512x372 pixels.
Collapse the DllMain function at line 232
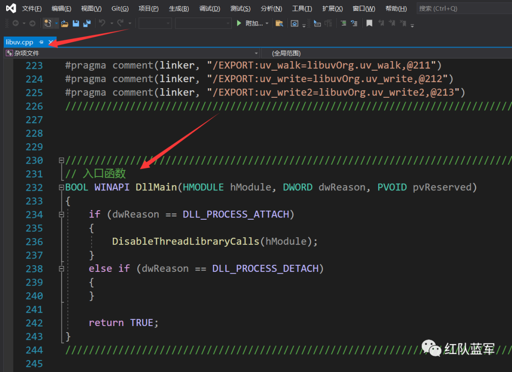pyautogui.click(x=61, y=187)
